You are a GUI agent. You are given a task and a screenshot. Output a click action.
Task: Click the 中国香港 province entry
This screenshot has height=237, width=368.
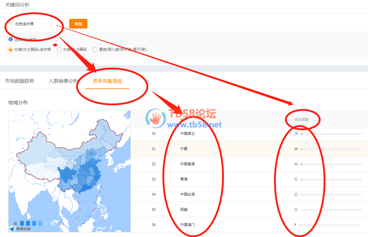coord(187,164)
